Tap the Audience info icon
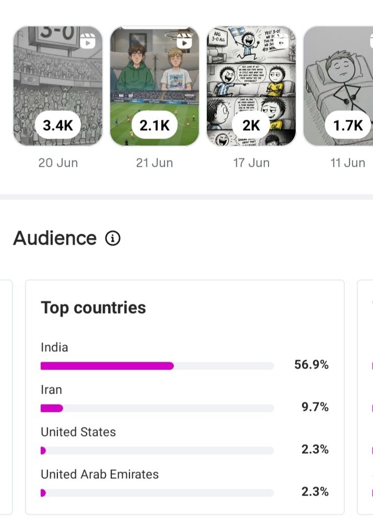 click(113, 238)
